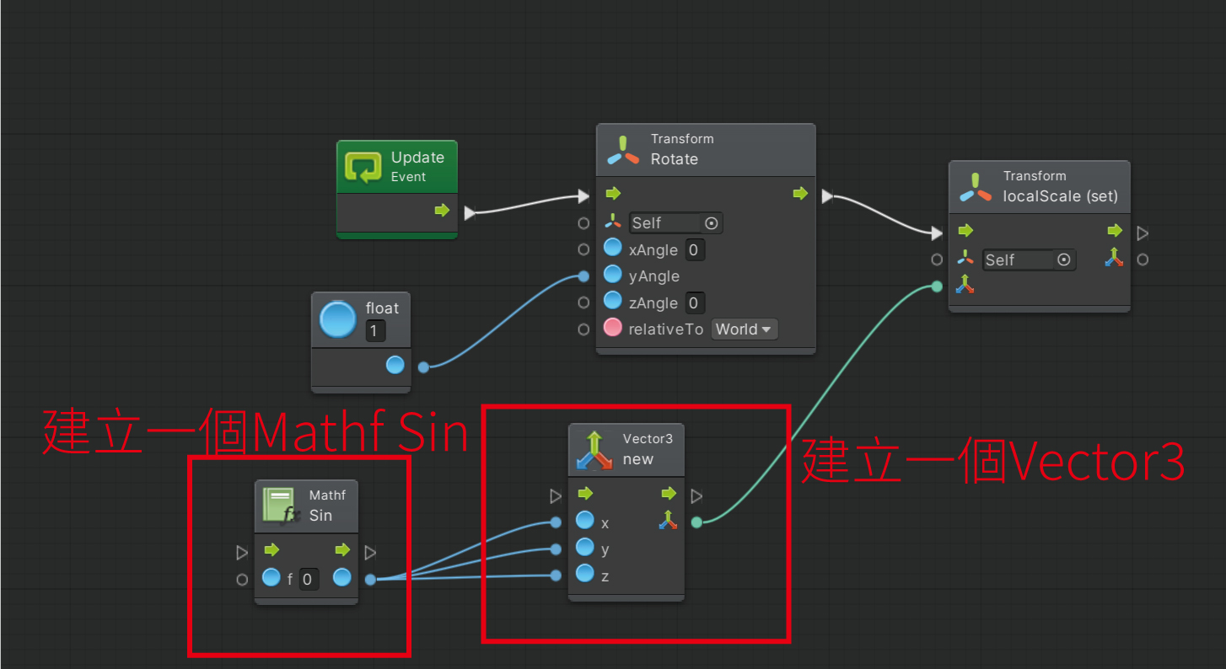Click the x input port on Vector3 node
This screenshot has height=669, width=1226.
(556, 522)
